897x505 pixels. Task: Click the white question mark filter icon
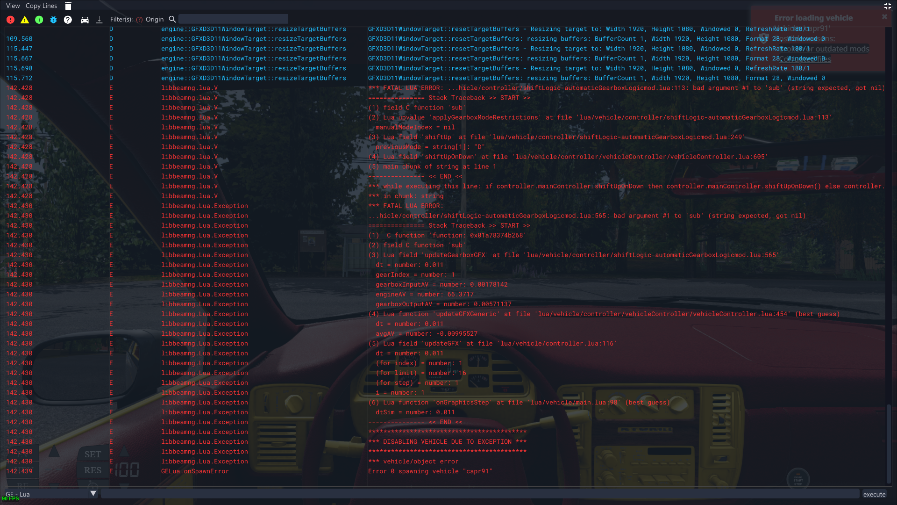click(68, 20)
